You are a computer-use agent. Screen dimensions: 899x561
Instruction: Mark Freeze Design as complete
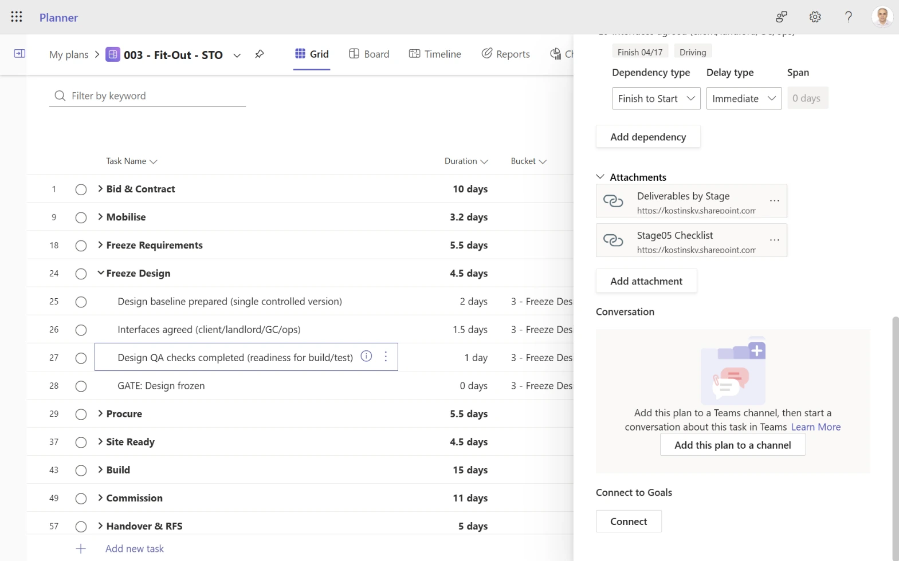(81, 274)
